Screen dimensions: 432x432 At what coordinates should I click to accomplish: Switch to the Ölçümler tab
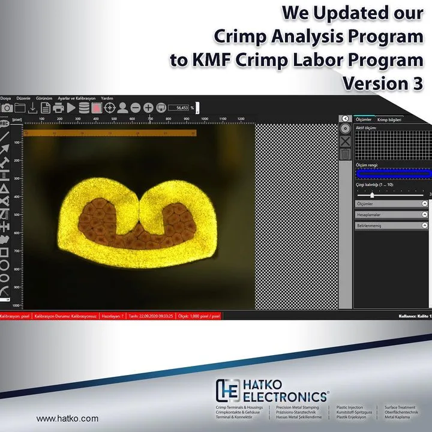click(x=364, y=119)
